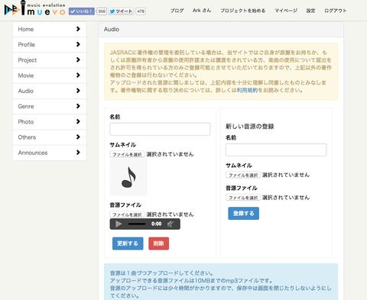Open Home in the sidebar
Image resolution: width=367 pixels, height=300 pixels.
[50, 29]
